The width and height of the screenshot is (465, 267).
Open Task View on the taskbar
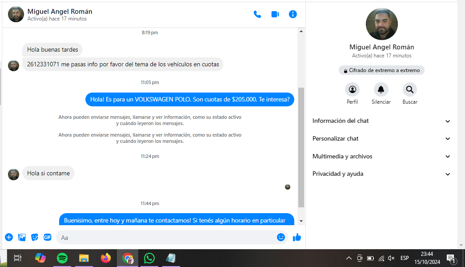click(x=18, y=258)
